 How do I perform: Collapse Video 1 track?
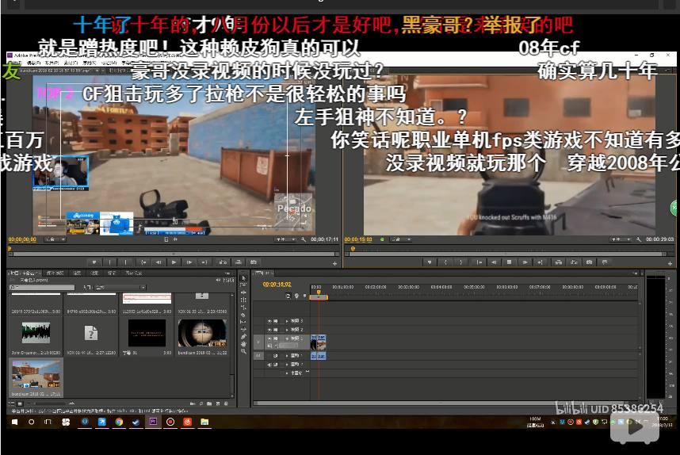(x=287, y=338)
